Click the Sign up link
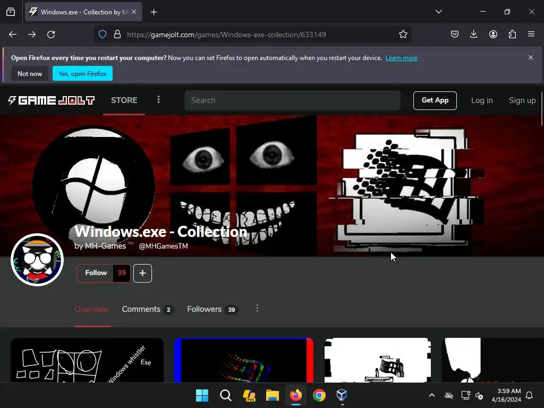This screenshot has height=408, width=544. [522, 100]
